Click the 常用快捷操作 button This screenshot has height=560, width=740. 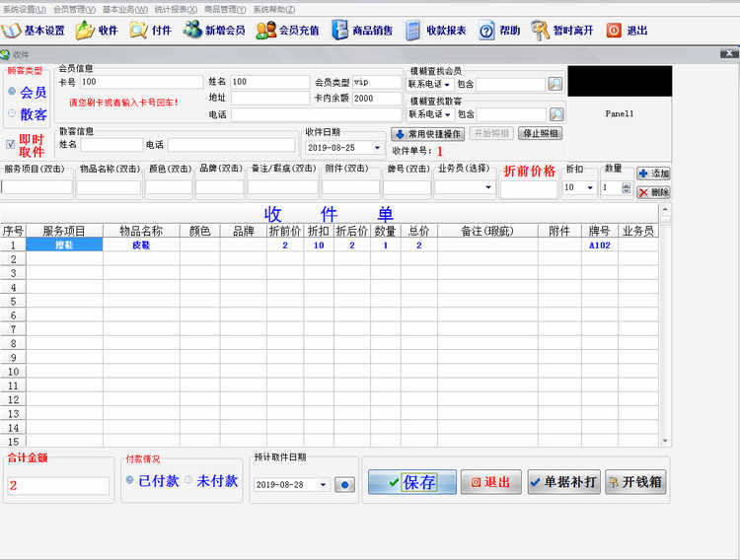(x=427, y=134)
